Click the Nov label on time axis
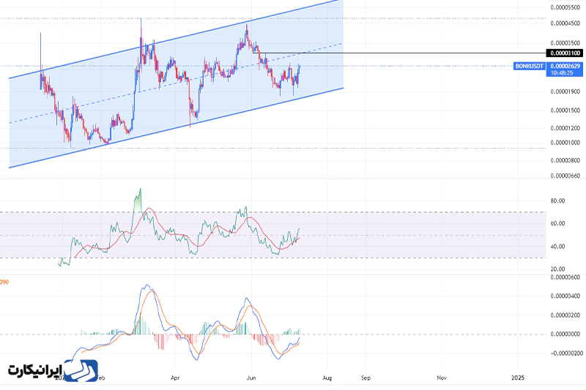Image resolution: width=586 pixels, height=390 pixels. click(442, 378)
